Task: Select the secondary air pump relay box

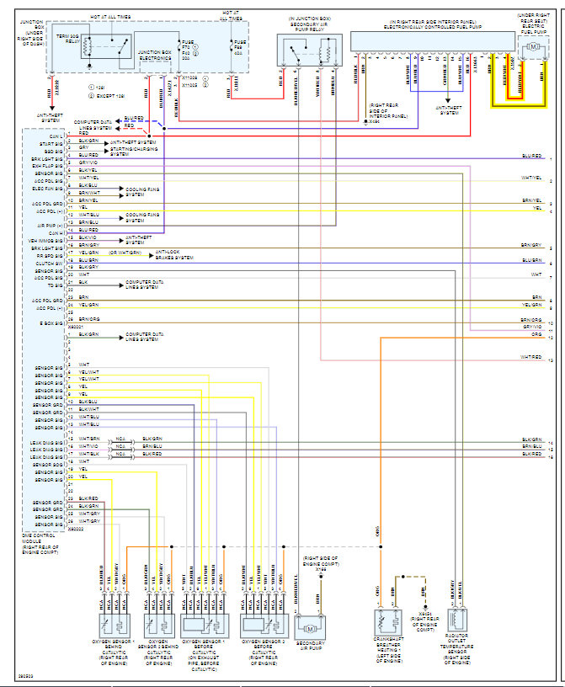Action: tap(310, 50)
